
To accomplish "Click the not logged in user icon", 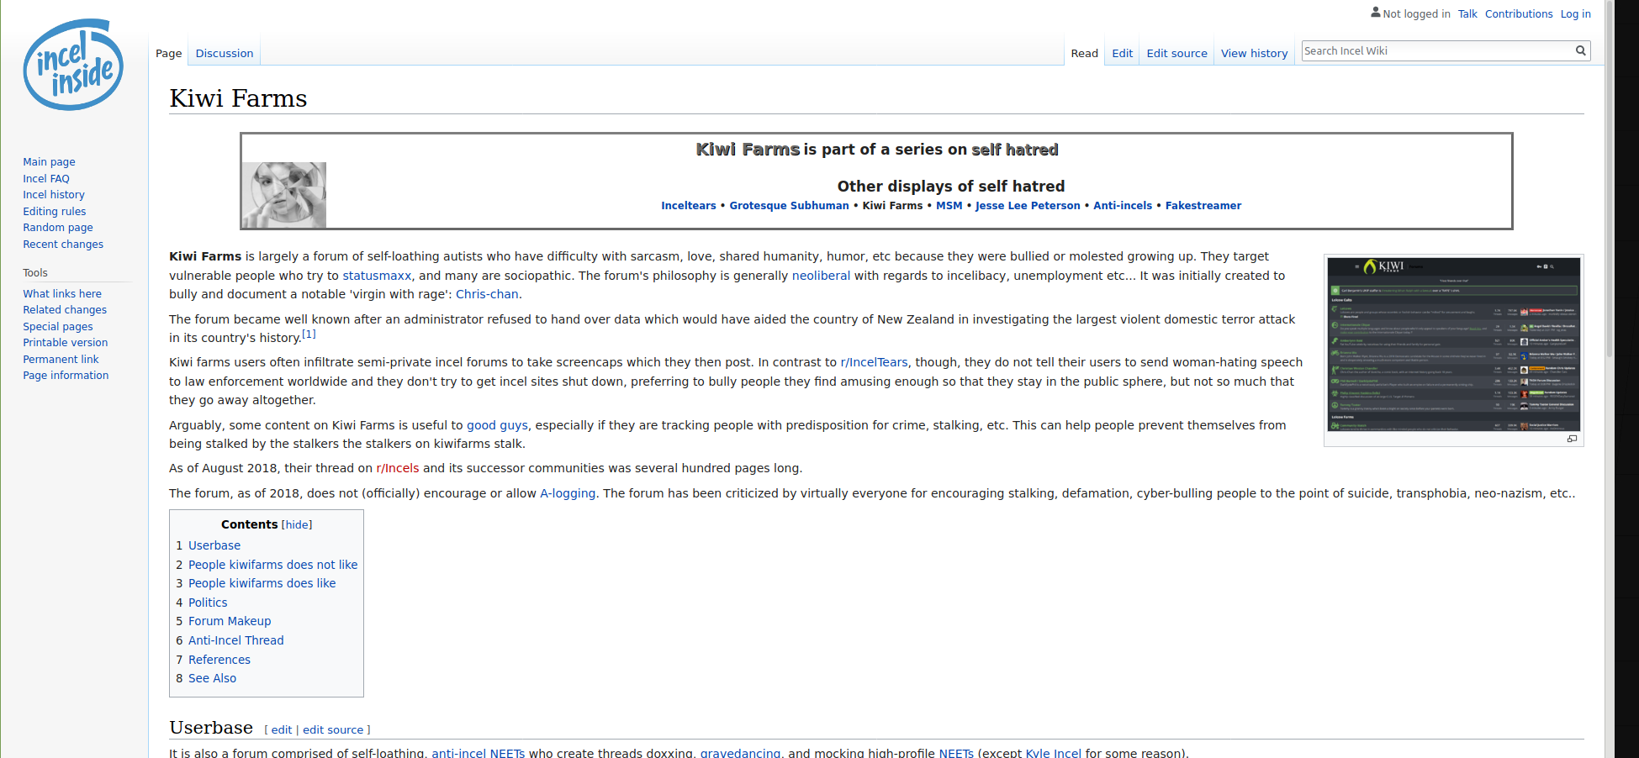I will point(1375,13).
